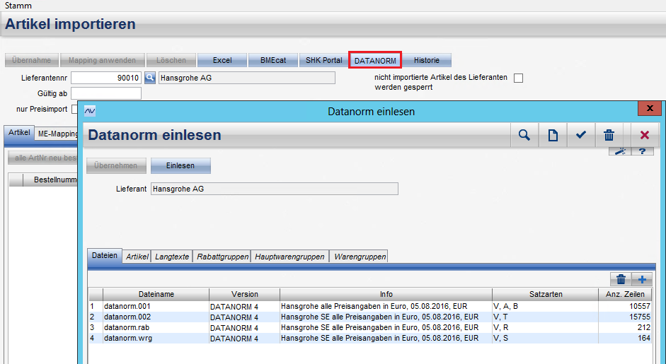Click the Übernehmen button in dialog

[116, 165]
